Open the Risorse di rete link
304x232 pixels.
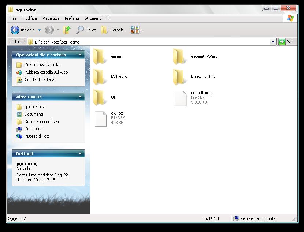tap(37, 136)
